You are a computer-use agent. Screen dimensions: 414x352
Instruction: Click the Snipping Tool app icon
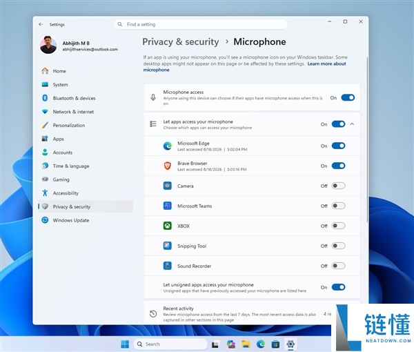tap(168, 246)
